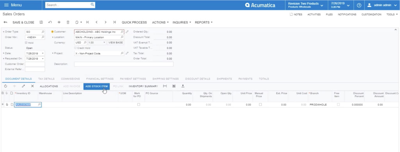The width and height of the screenshot is (400, 152).
Task: Open Location lookup magnifier
Action: tap(122, 37)
